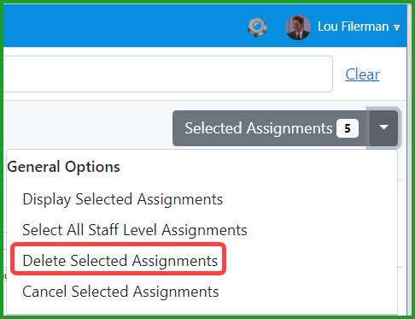Click the General Options menu header
Screen dimensions: 415x319
(x=64, y=167)
